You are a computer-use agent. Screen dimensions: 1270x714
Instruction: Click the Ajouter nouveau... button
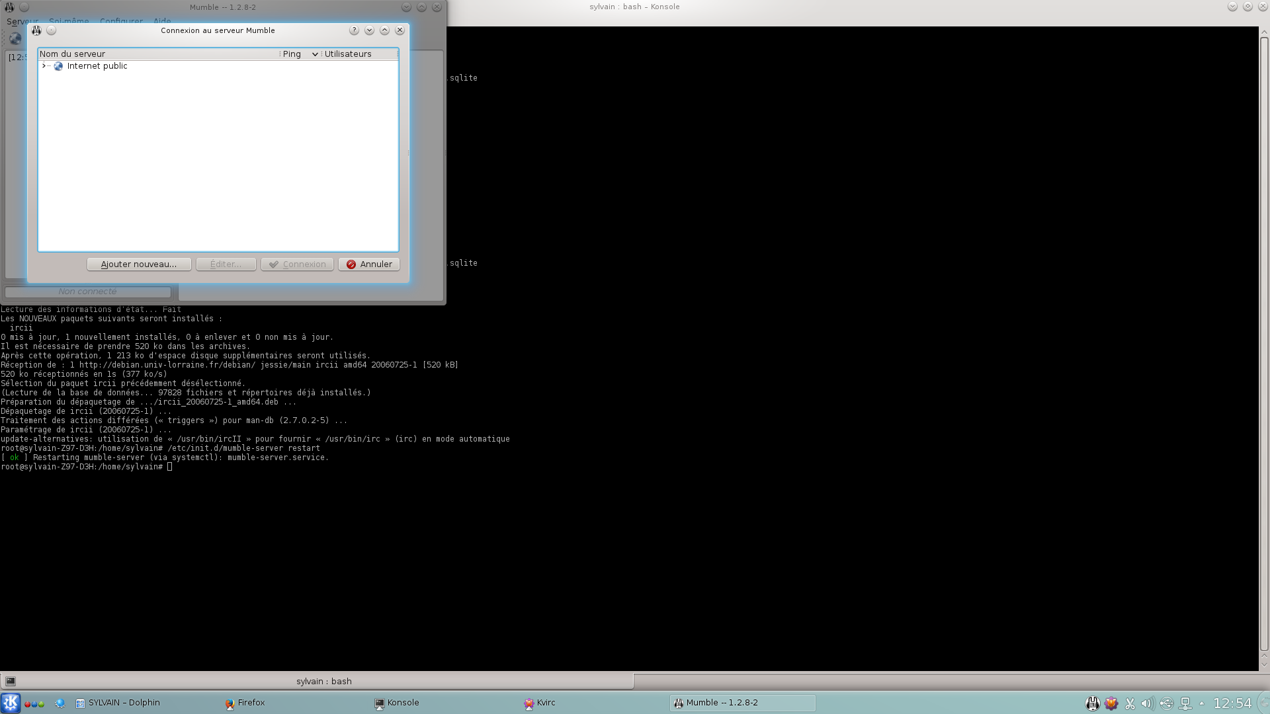[x=139, y=264]
